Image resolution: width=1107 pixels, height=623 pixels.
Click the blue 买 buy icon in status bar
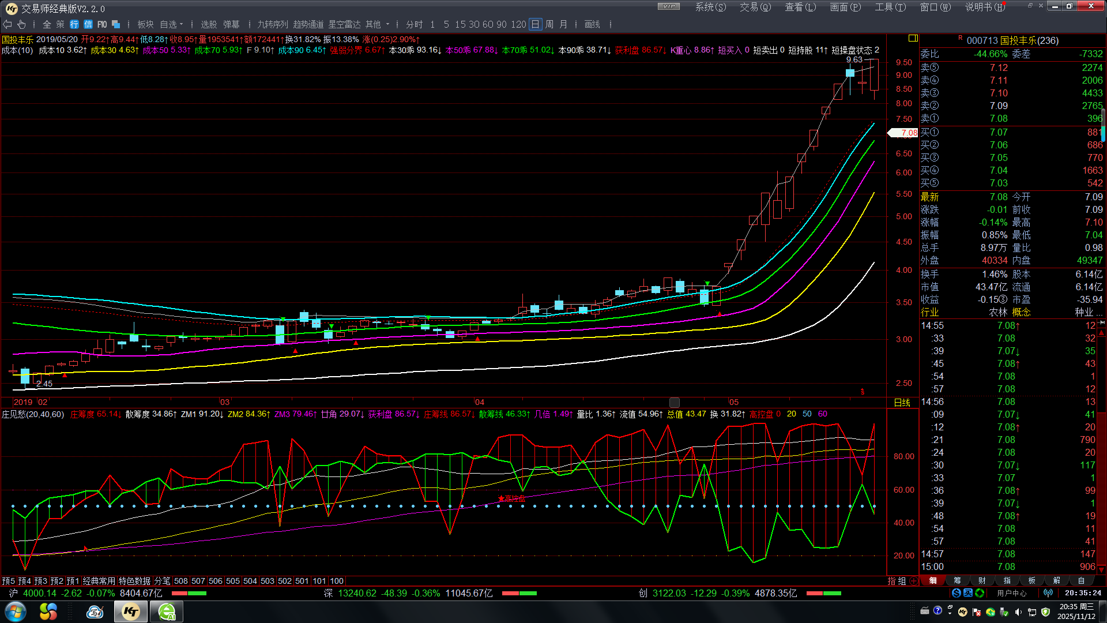[x=968, y=593]
